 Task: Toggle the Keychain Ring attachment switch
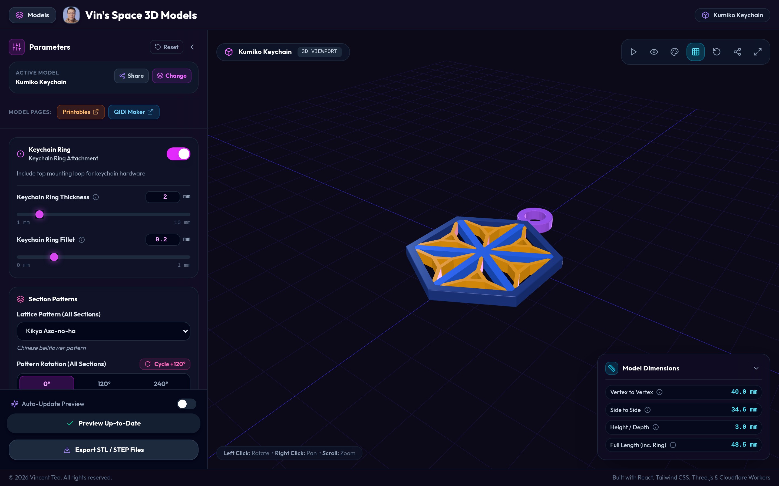178,154
